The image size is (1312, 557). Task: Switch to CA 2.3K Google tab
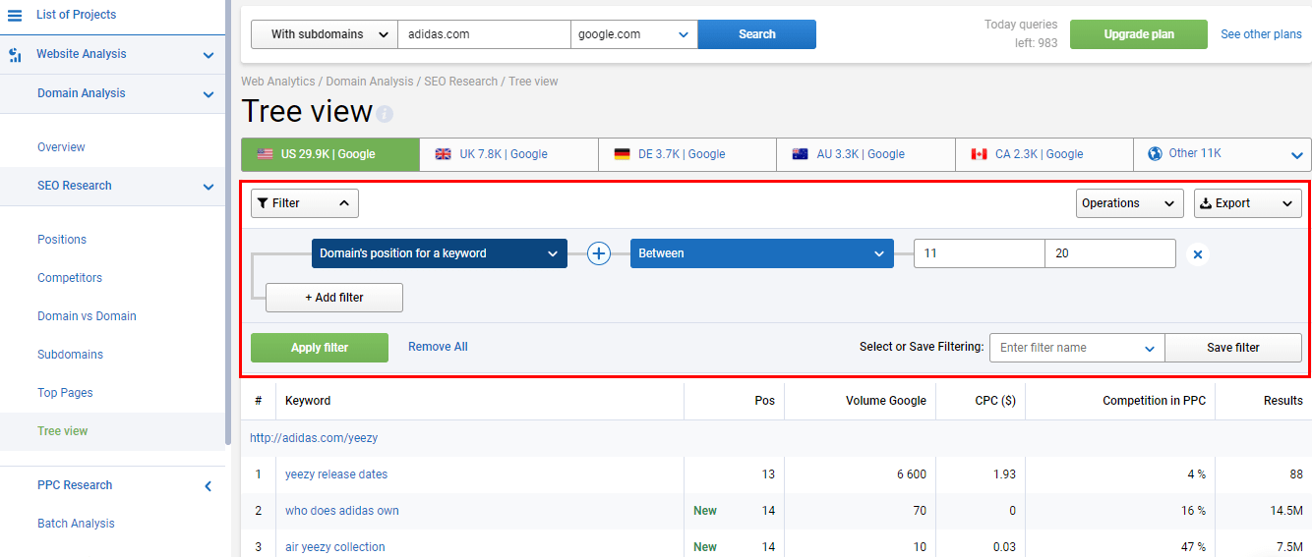point(1044,154)
